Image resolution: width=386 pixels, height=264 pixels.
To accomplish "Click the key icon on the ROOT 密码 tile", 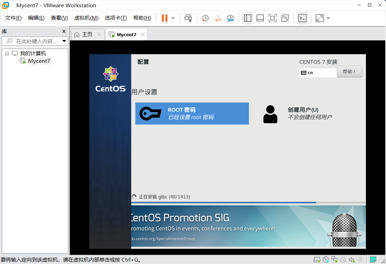I will tap(150, 114).
